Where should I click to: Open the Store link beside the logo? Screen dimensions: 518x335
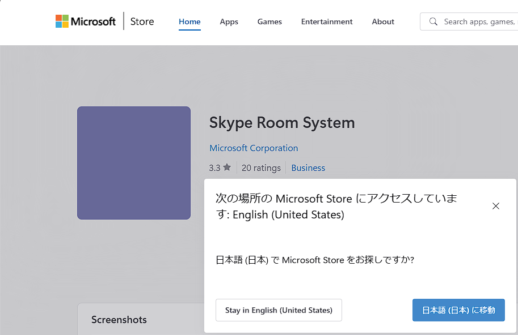point(142,22)
